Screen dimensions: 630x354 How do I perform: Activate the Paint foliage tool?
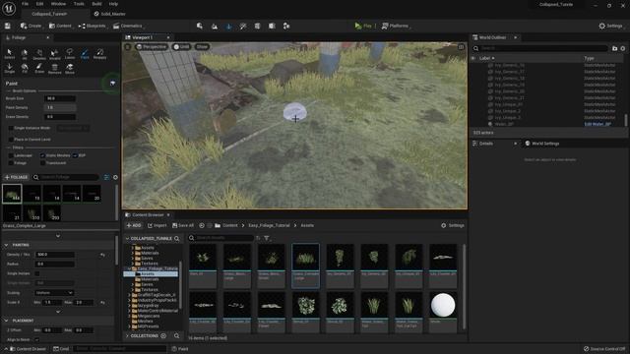coord(85,54)
